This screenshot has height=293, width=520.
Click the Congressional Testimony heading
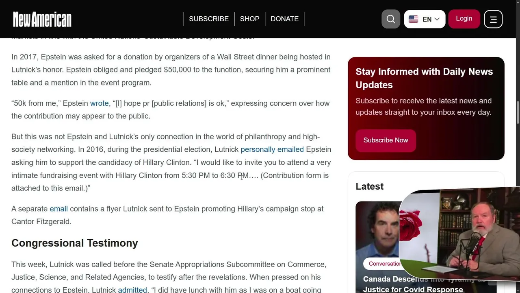[x=75, y=243]
